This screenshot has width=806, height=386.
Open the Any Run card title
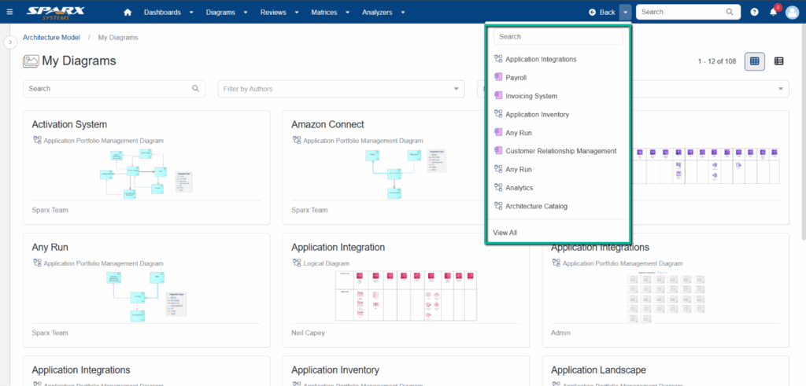[x=50, y=248]
